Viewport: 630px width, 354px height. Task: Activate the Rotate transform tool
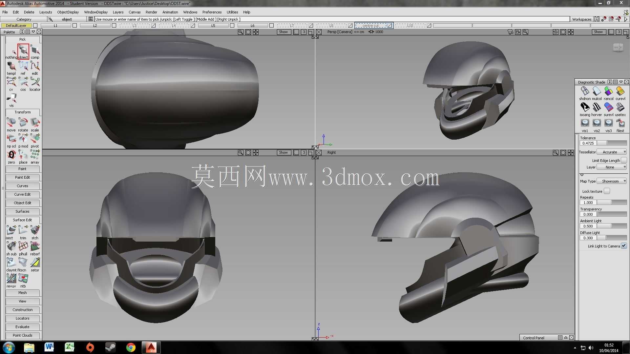point(23,125)
